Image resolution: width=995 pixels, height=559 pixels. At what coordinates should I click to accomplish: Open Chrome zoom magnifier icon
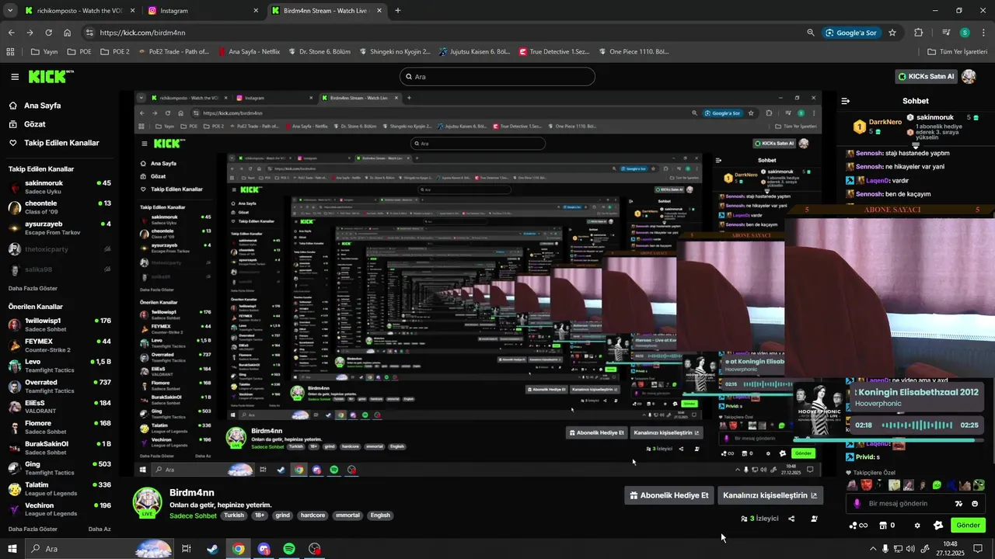[x=811, y=33]
